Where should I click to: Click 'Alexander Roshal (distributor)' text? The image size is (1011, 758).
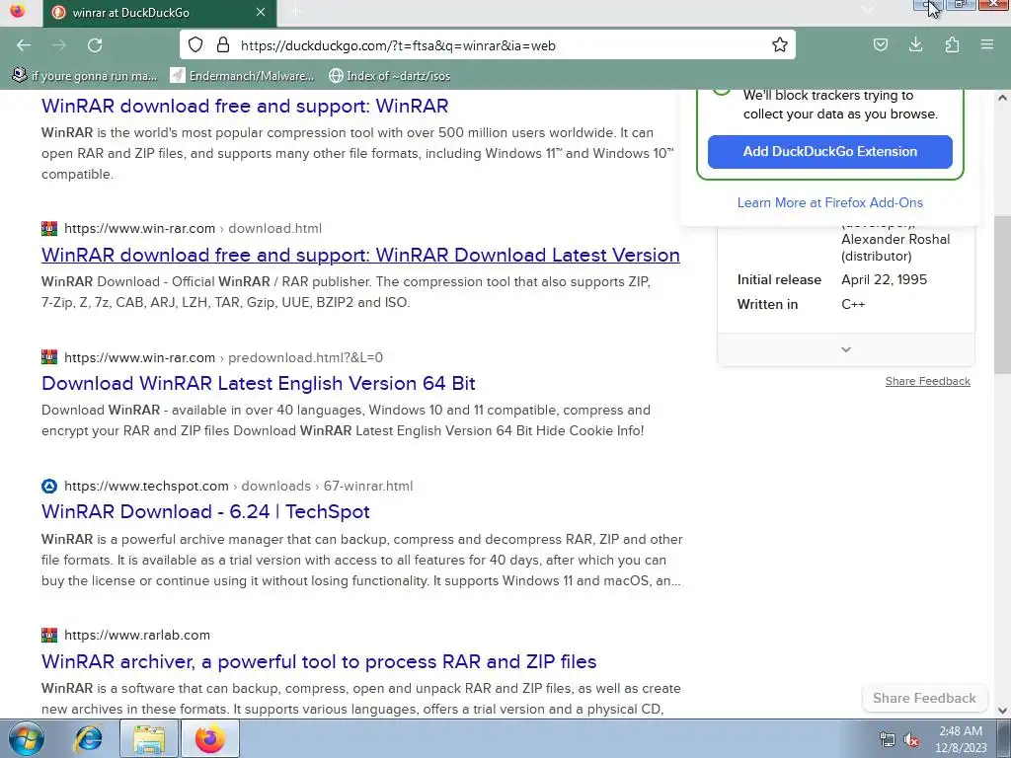895,248
